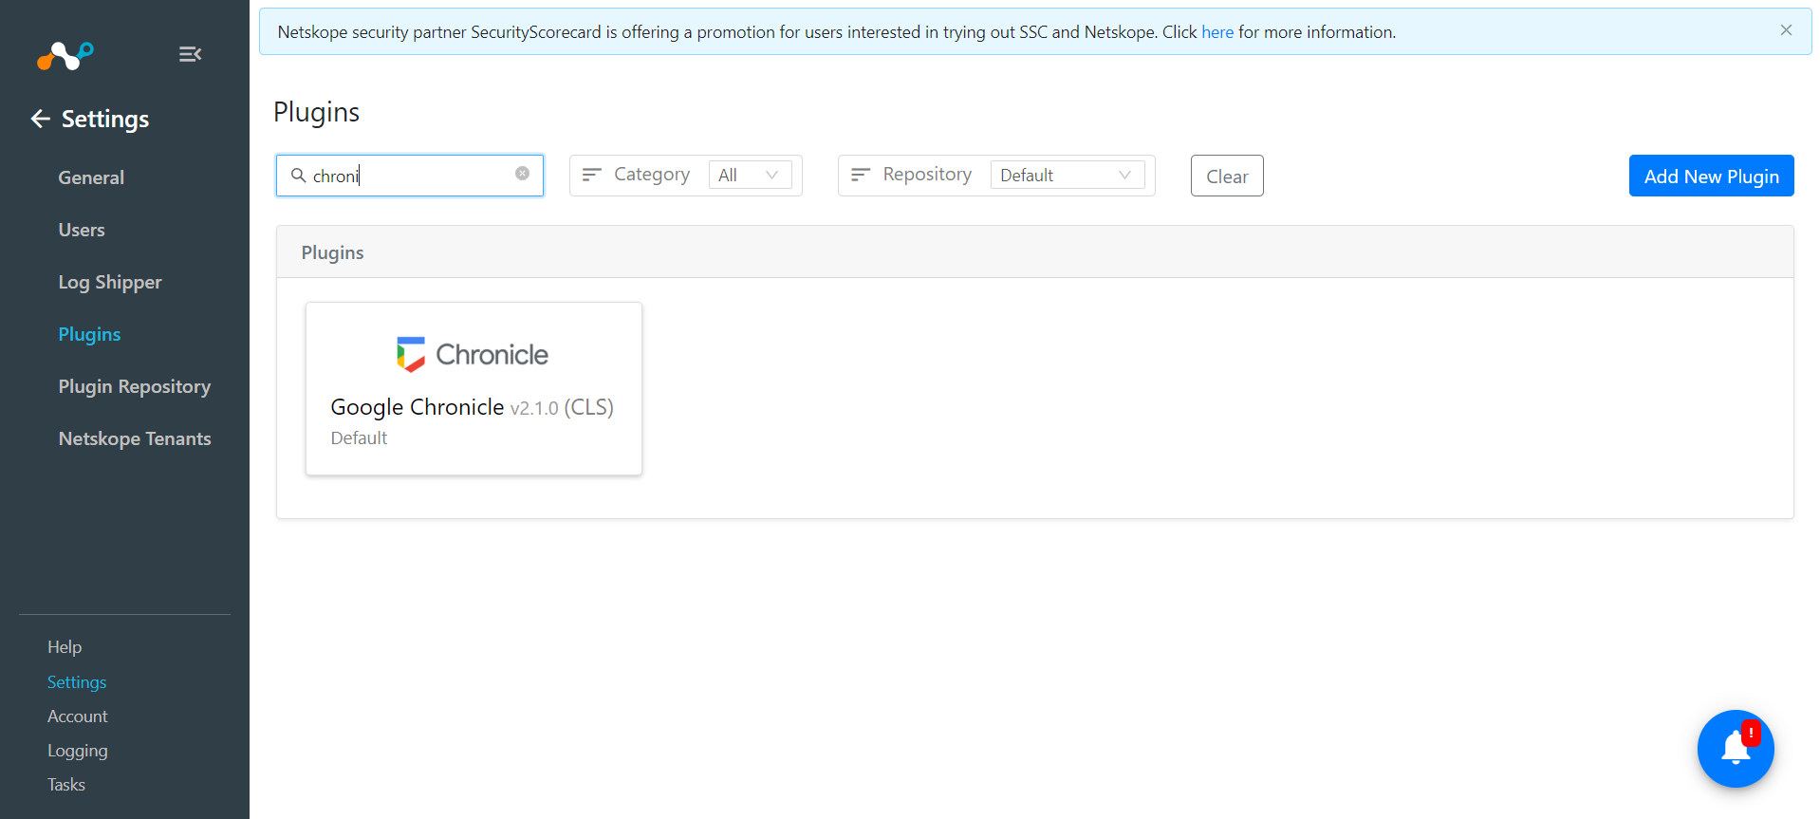Click the search magnifier icon
Viewport: 1820px width, 819px height.
click(x=298, y=176)
